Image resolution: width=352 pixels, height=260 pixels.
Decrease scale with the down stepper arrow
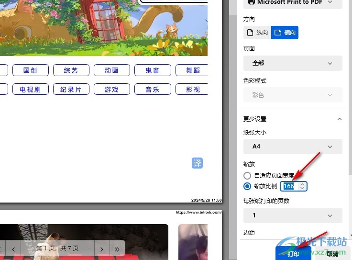(x=302, y=188)
